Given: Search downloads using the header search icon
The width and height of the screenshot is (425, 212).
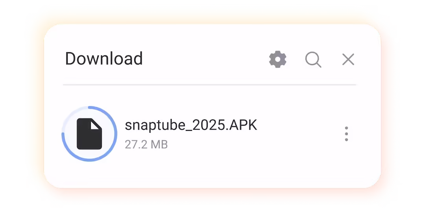Looking at the screenshot, I should (313, 60).
